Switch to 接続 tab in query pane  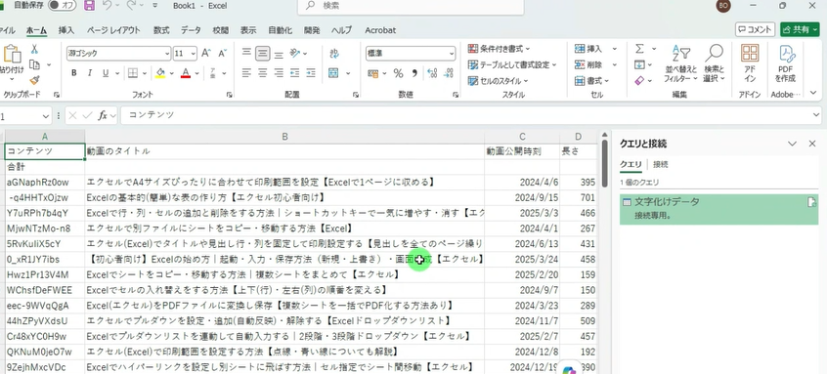pos(661,164)
